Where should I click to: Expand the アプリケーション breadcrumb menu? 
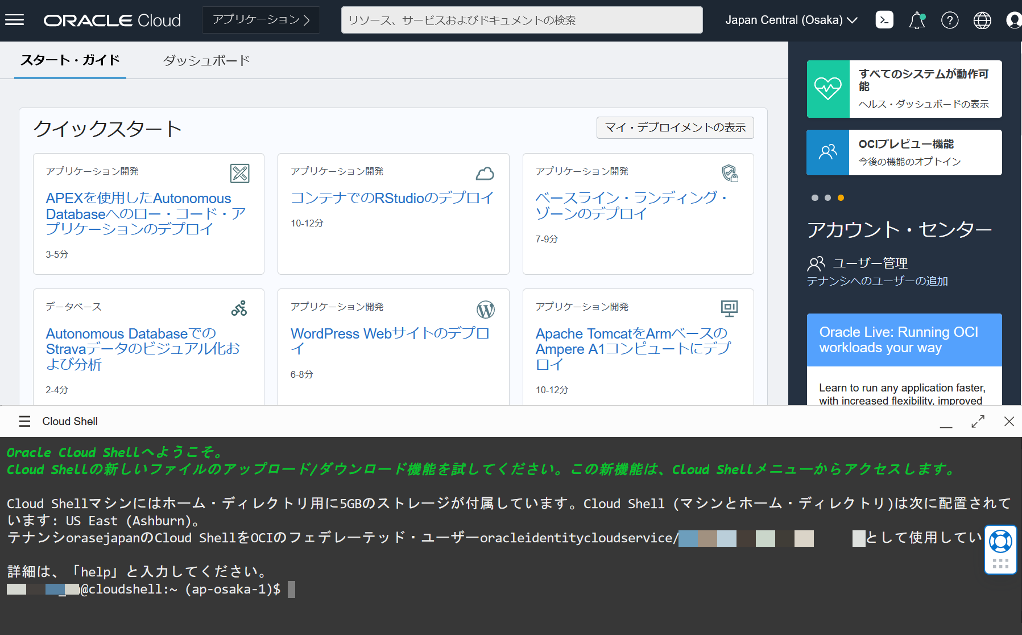pyautogui.click(x=260, y=20)
